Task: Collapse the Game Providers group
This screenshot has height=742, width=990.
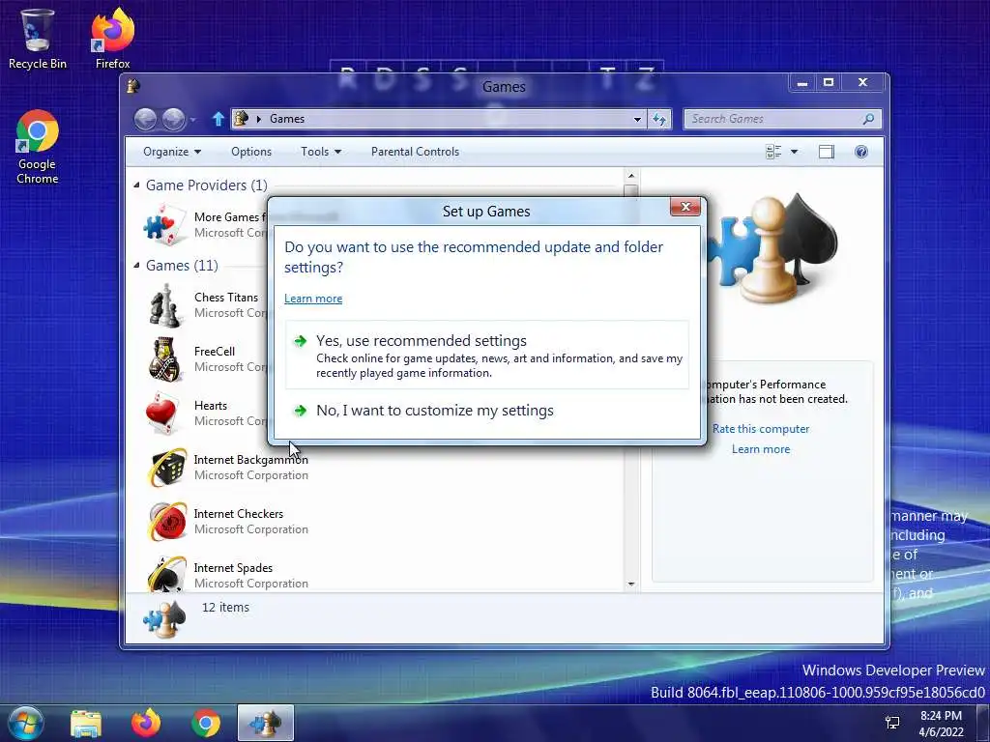Action: (x=136, y=185)
